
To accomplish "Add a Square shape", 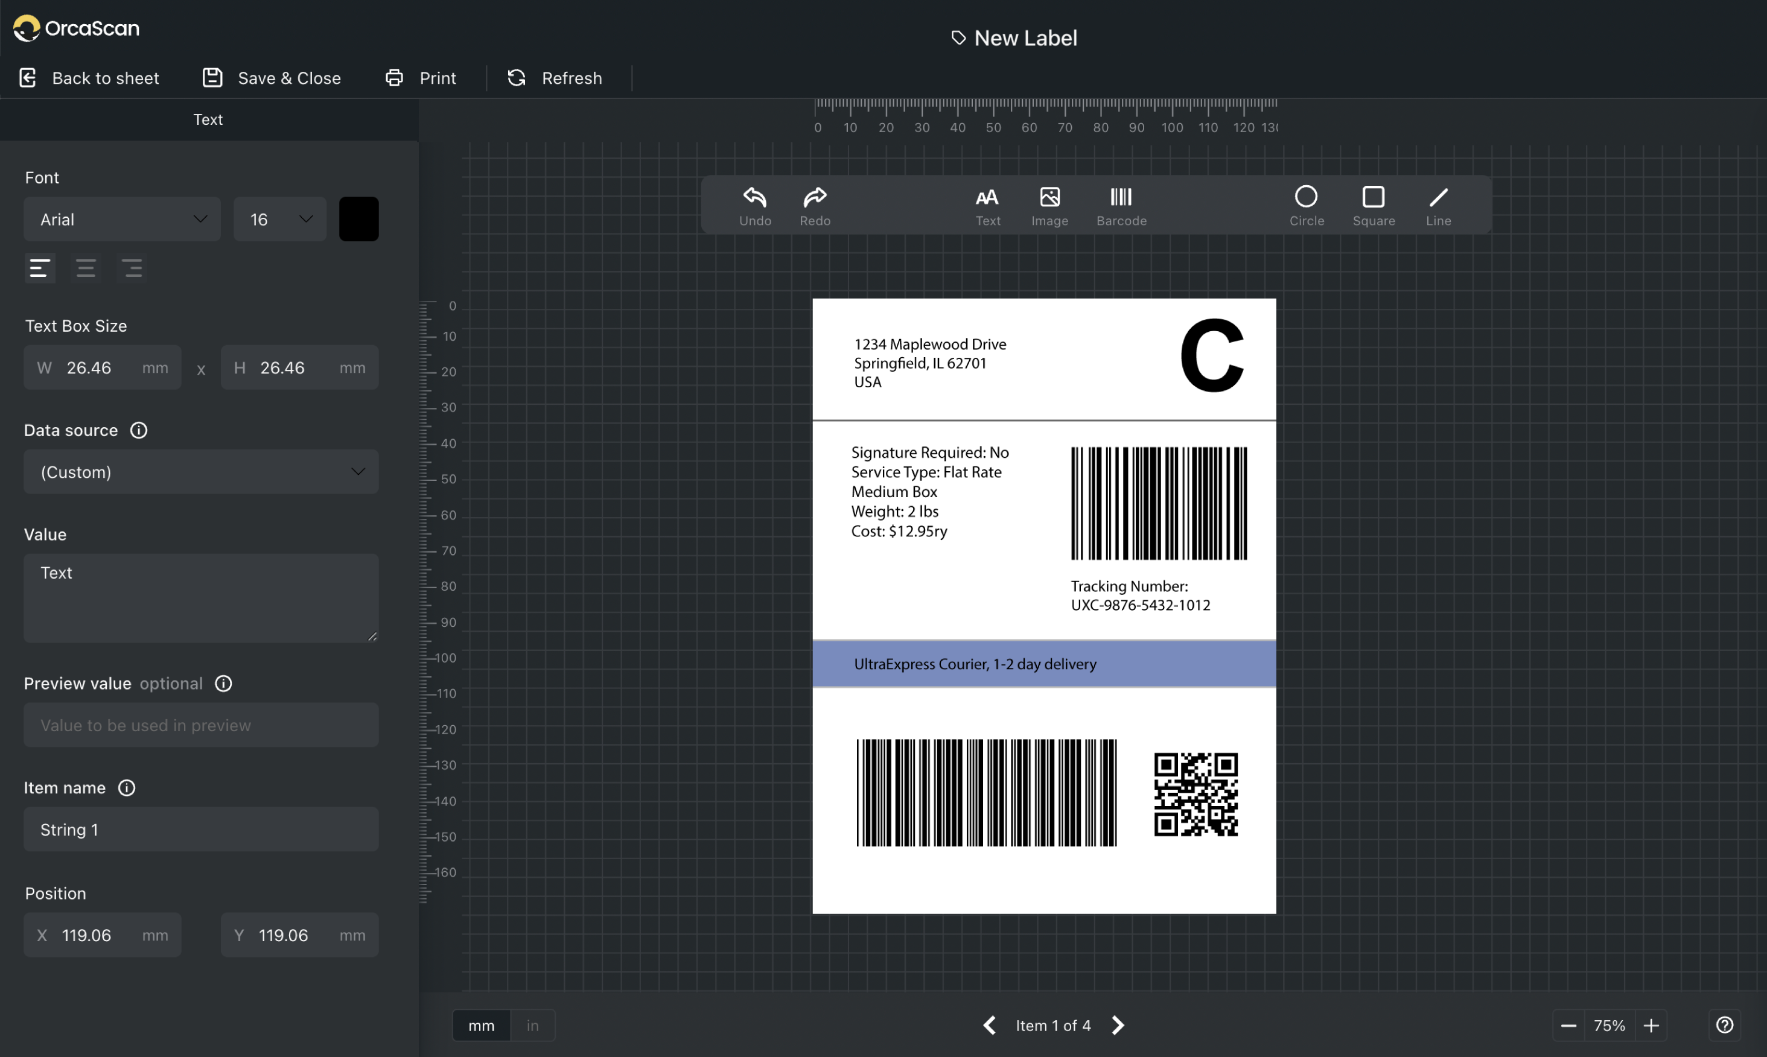I will coord(1374,206).
